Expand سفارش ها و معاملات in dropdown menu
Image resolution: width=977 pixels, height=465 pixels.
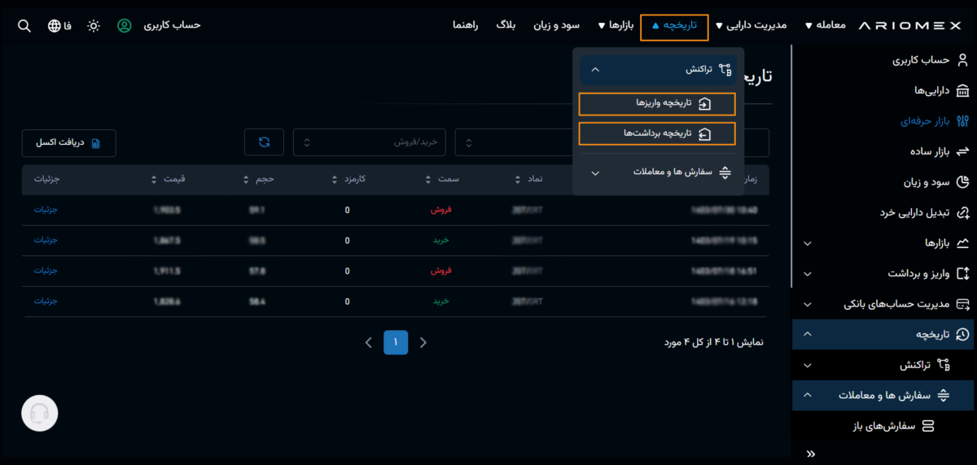coord(658,172)
